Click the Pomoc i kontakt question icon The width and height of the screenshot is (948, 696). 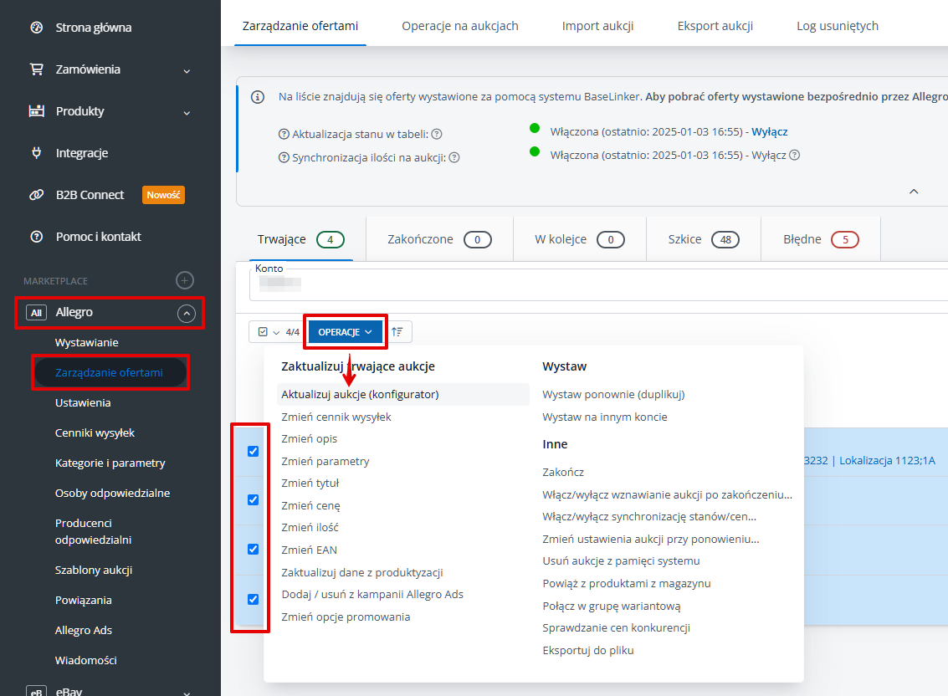point(37,237)
